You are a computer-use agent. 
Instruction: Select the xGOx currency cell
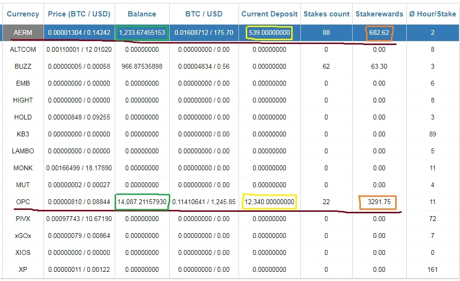point(23,236)
